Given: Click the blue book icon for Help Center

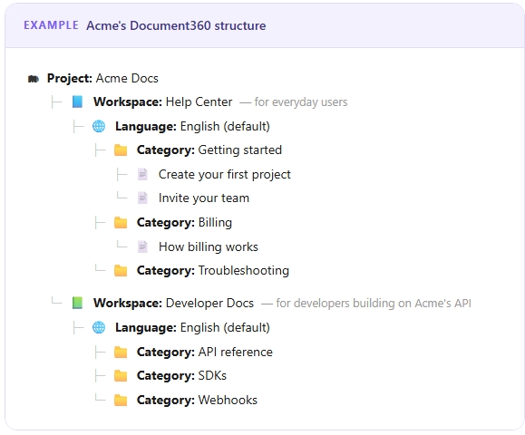Looking at the screenshot, I should point(77,101).
